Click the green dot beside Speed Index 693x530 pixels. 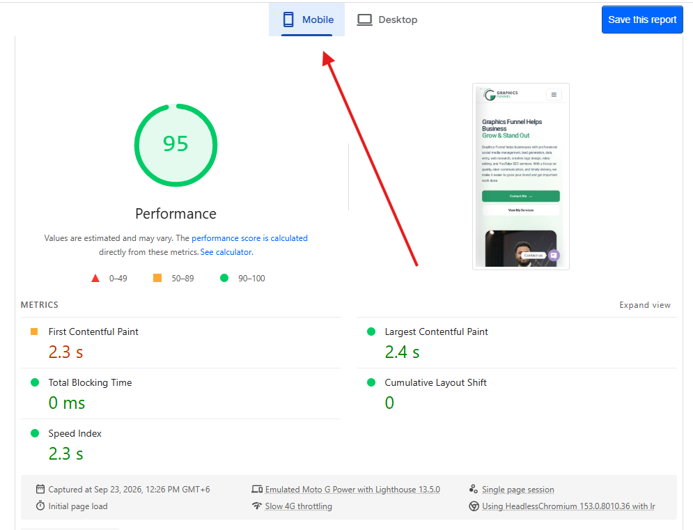point(35,433)
